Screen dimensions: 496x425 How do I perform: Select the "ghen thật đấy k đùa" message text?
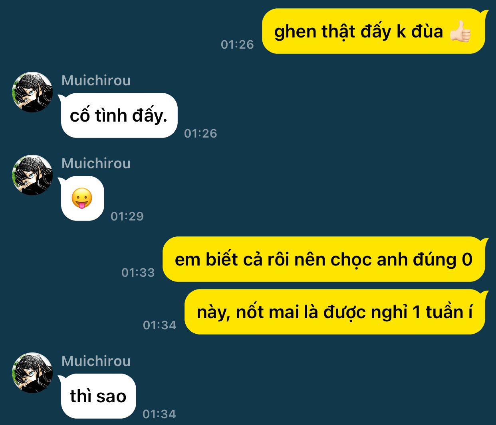[358, 31]
